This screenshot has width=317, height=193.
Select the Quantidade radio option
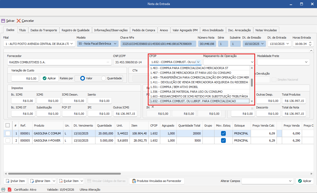104,78
